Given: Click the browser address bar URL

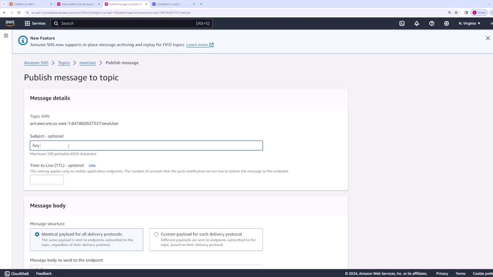Looking at the screenshot, I should tap(111, 13).
